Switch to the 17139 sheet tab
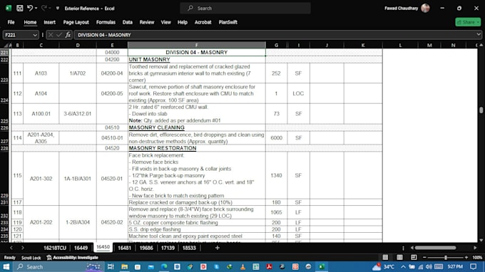The height and width of the screenshot is (272, 485). point(168,248)
